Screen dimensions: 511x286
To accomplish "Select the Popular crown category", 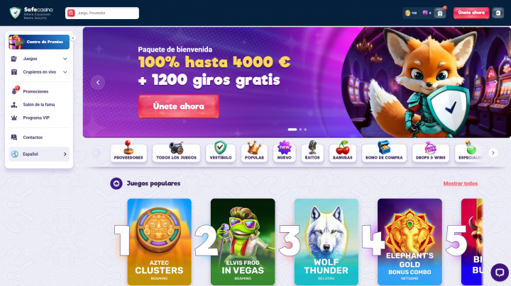I will coord(254,151).
